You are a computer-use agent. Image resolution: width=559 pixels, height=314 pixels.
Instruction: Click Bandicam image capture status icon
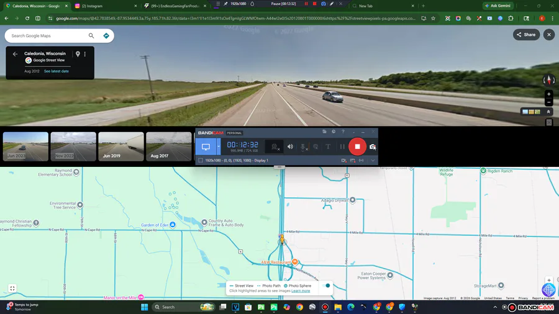(x=353, y=161)
